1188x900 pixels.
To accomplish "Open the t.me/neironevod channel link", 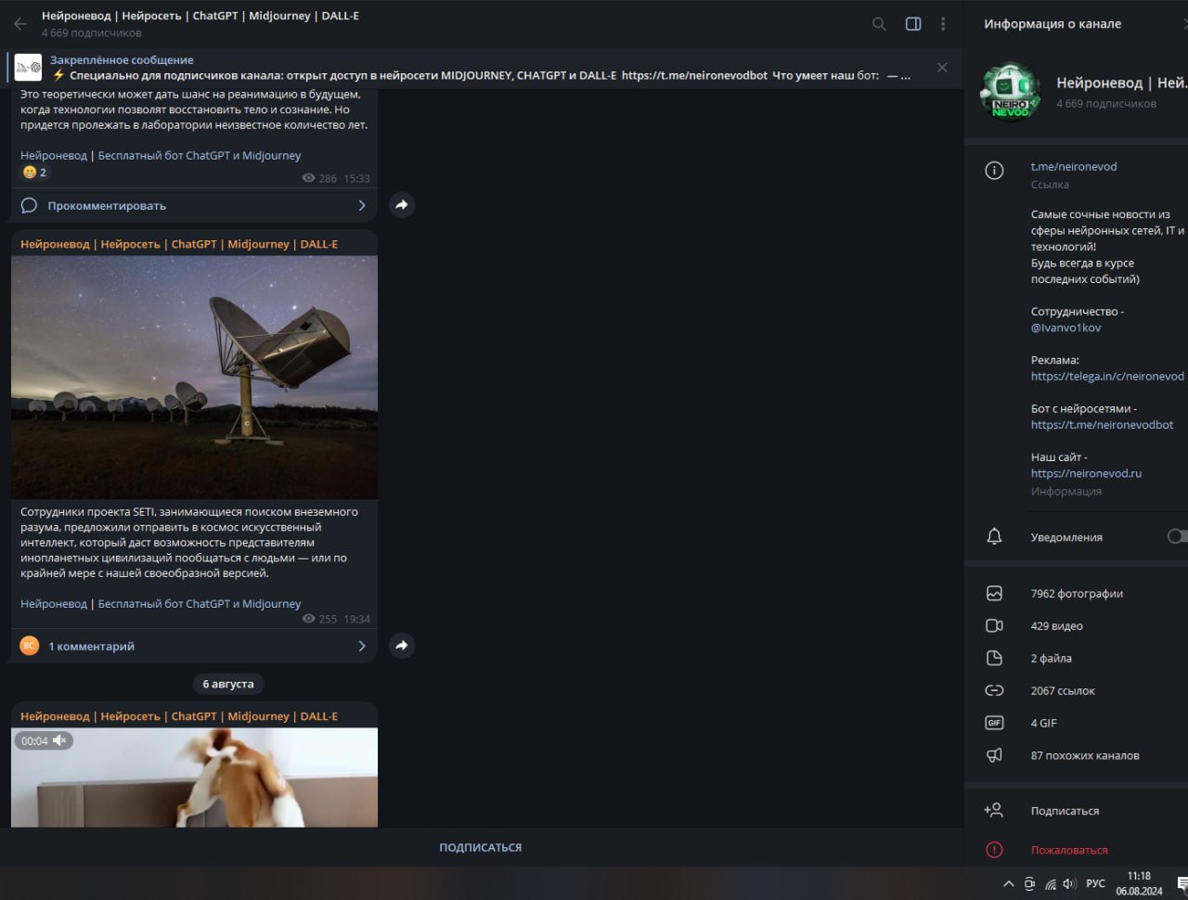I will point(1074,167).
